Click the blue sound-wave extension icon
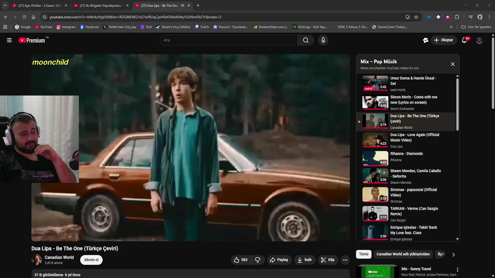This screenshot has width=495, height=278. click(429, 17)
